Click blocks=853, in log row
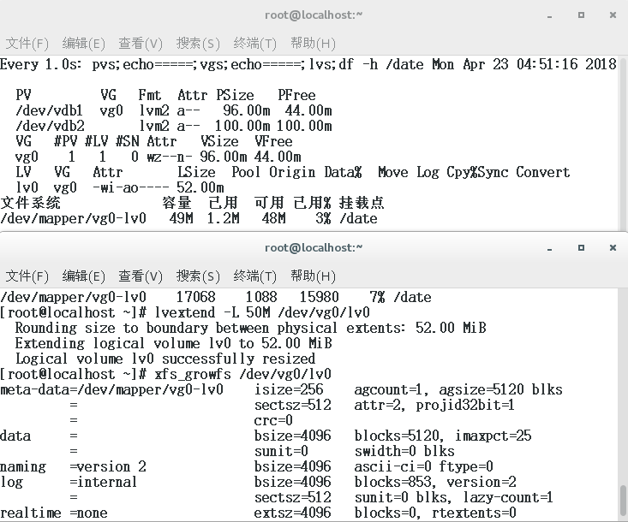The height and width of the screenshot is (522, 628). (x=395, y=482)
